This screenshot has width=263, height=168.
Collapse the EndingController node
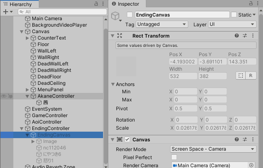point(21,128)
